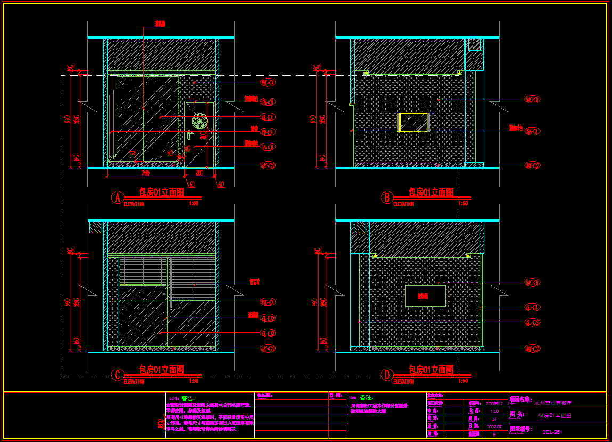Select the green rectangle in elevation D's wall
This screenshot has height=442, width=612.
coord(426,296)
